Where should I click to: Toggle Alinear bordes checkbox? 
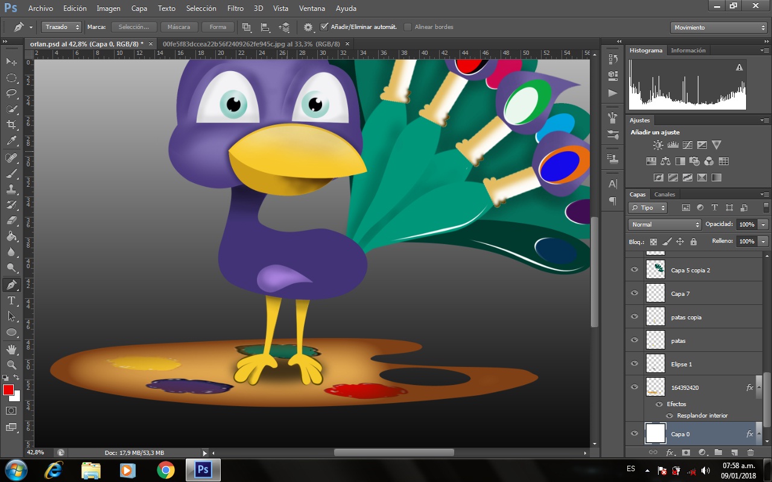click(x=408, y=27)
